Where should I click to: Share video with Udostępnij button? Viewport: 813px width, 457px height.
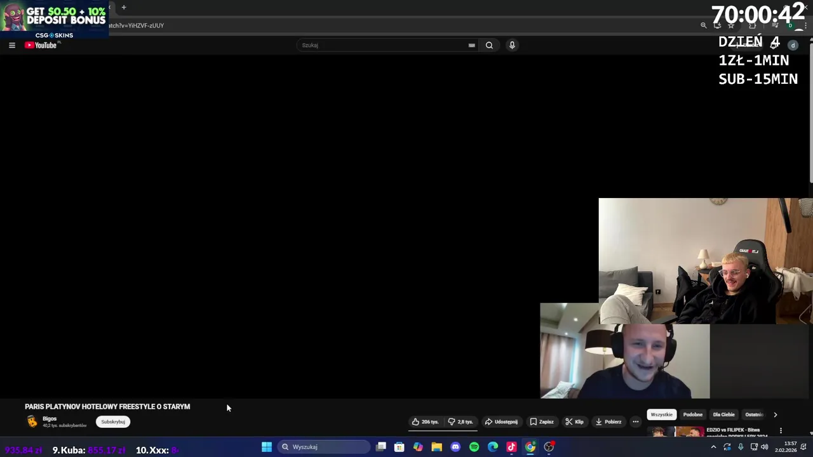point(501,421)
